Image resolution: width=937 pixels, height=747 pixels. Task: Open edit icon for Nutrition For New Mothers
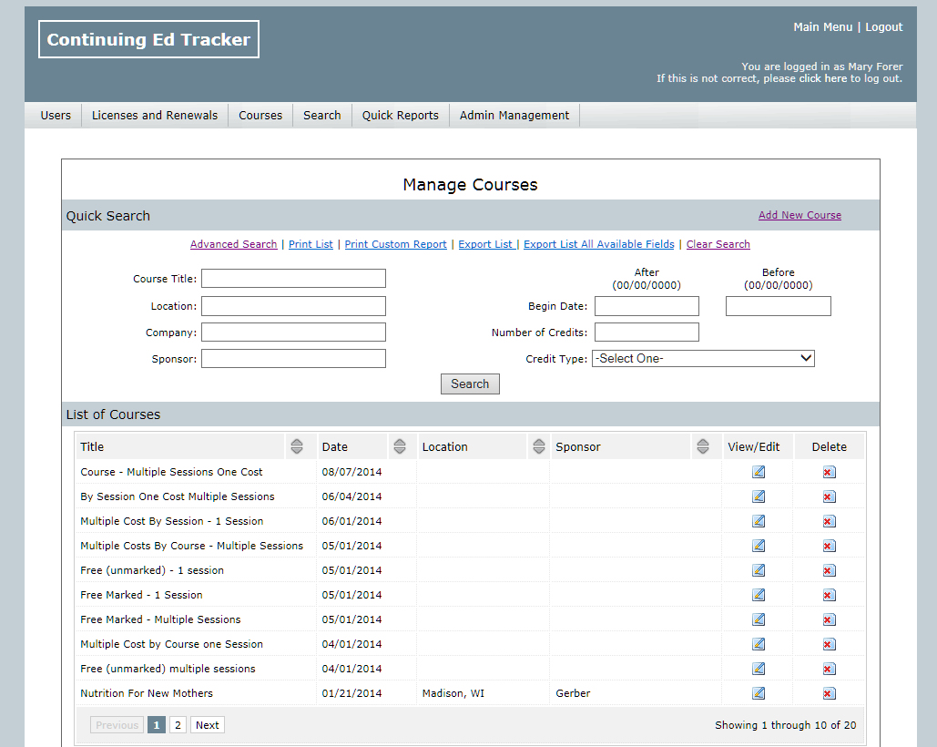tap(759, 693)
